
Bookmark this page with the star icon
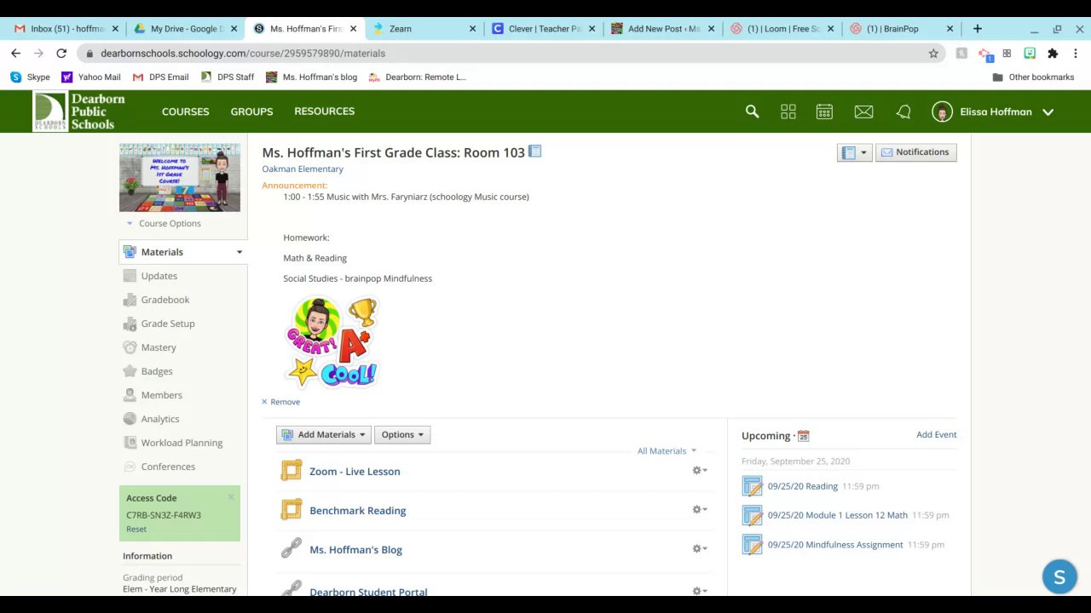[x=933, y=53]
